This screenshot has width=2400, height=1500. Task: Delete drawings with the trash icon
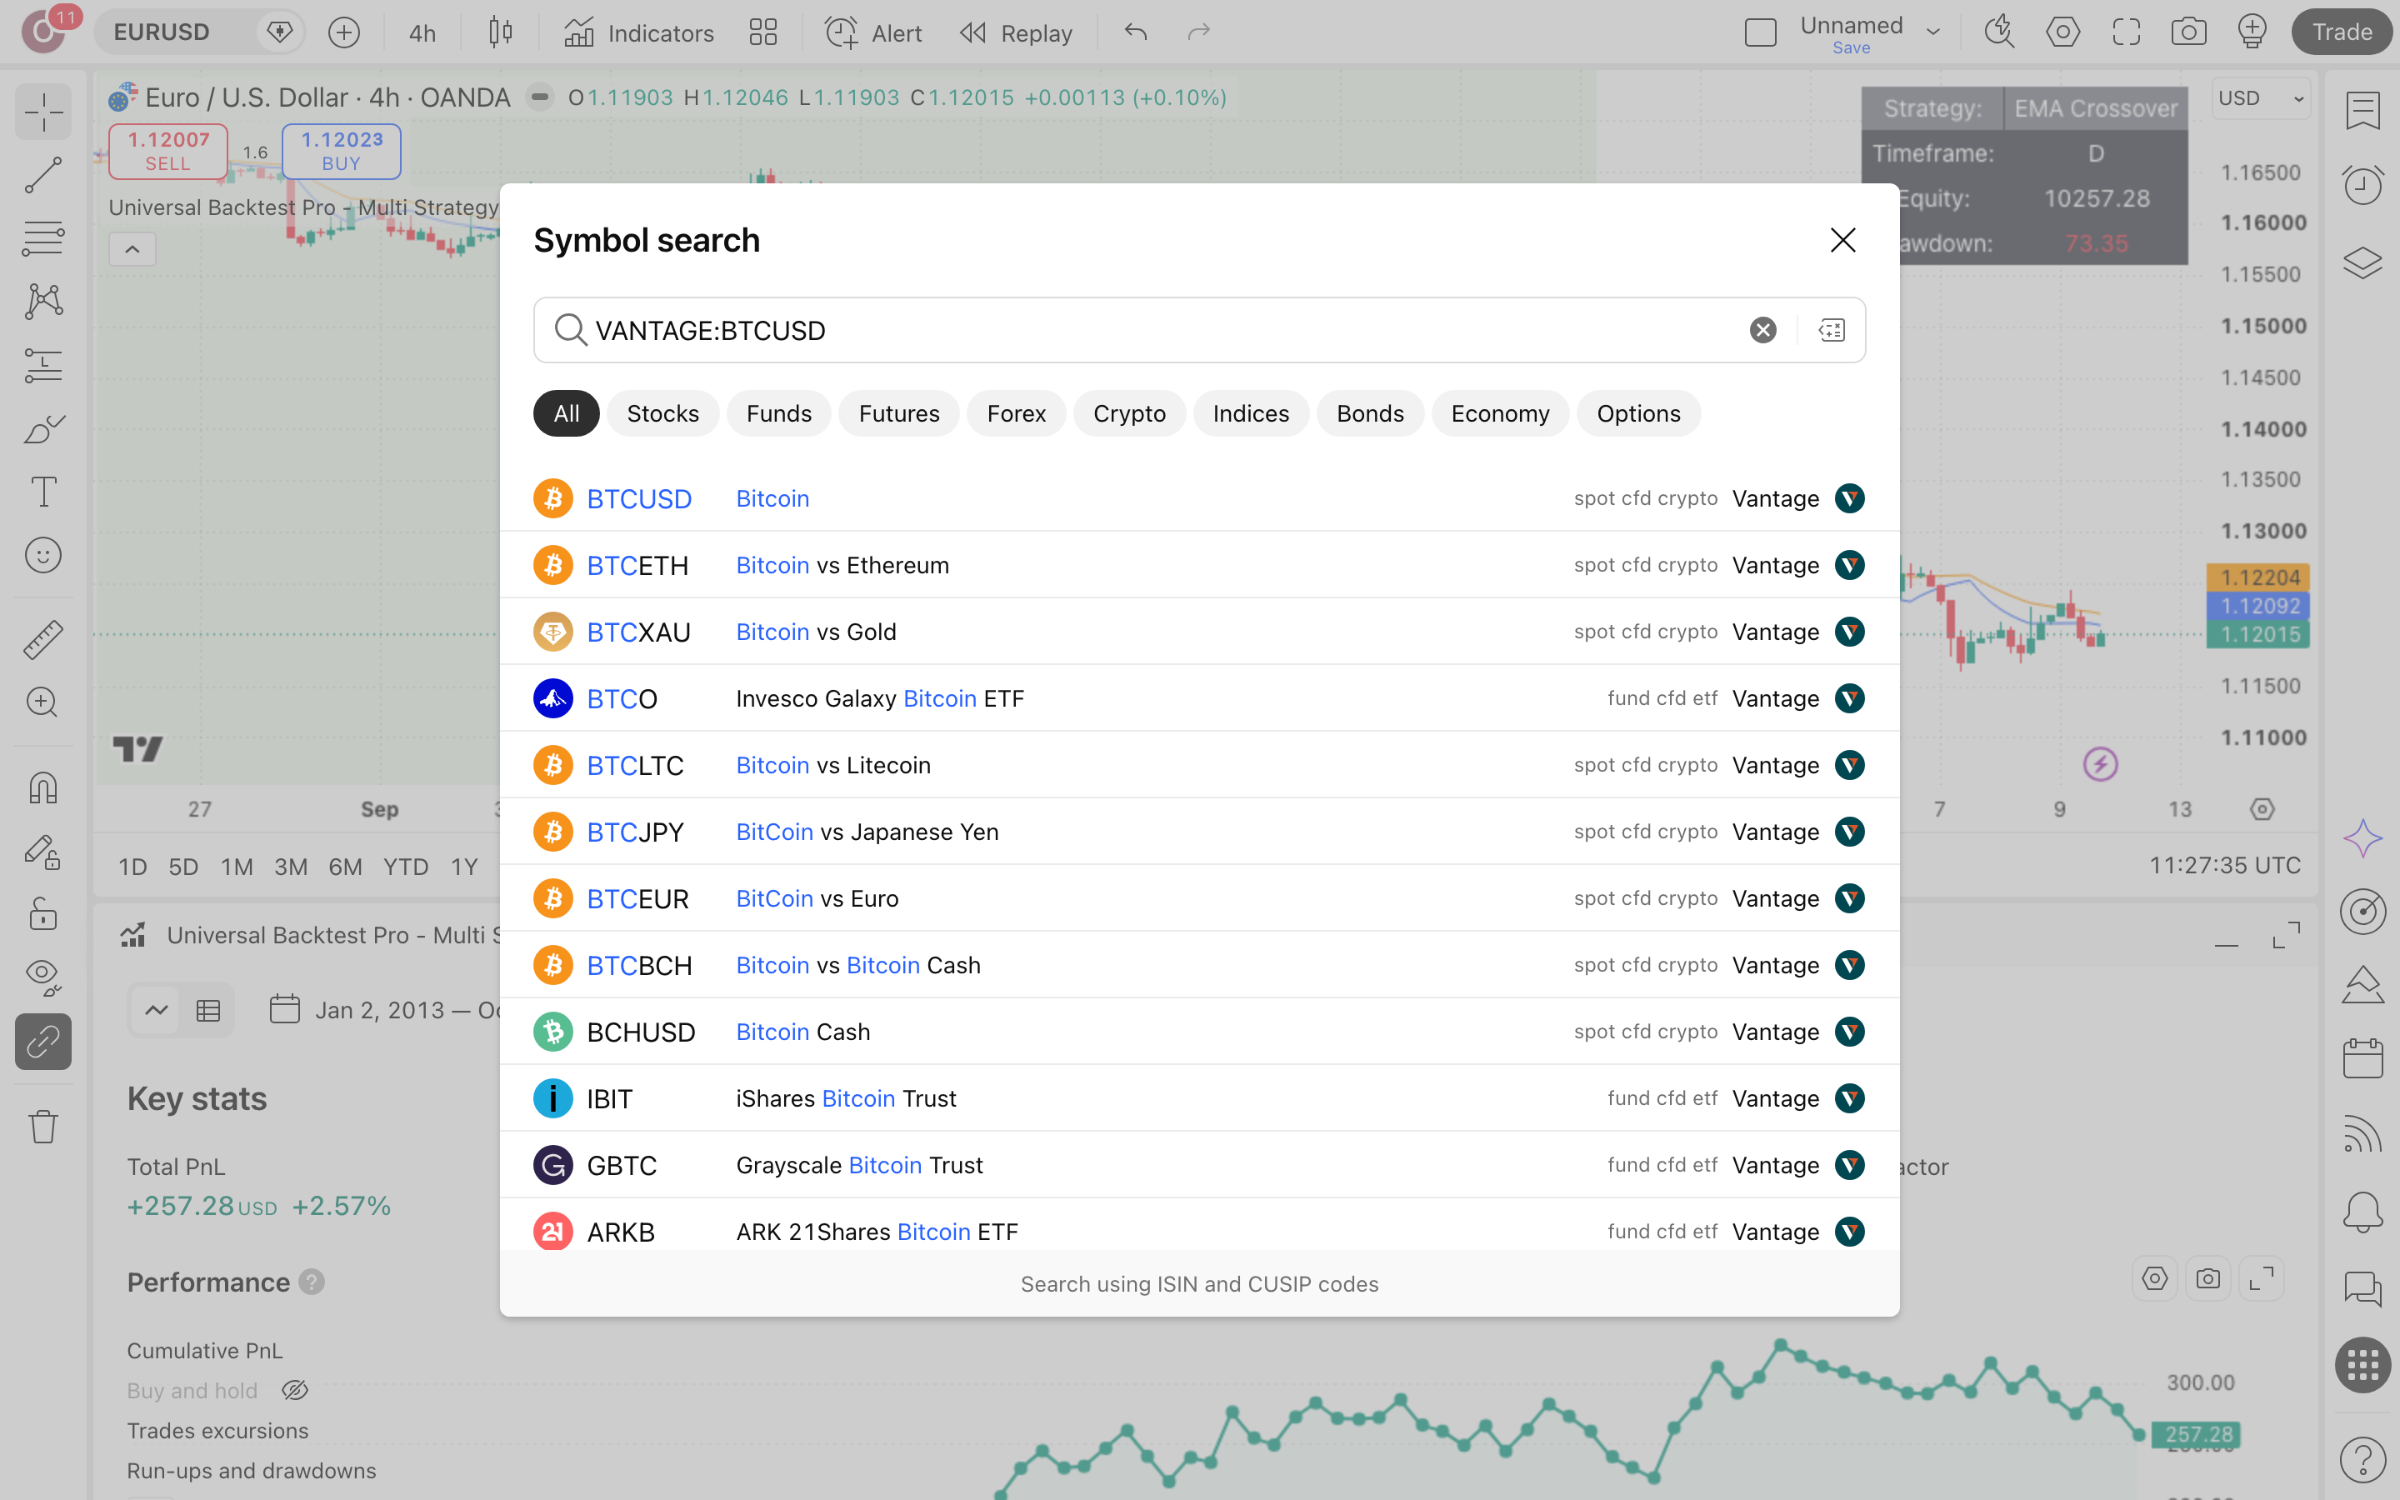(x=42, y=1127)
